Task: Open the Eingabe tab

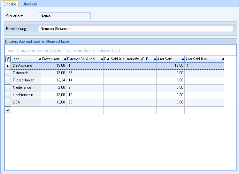Action: (10, 4)
